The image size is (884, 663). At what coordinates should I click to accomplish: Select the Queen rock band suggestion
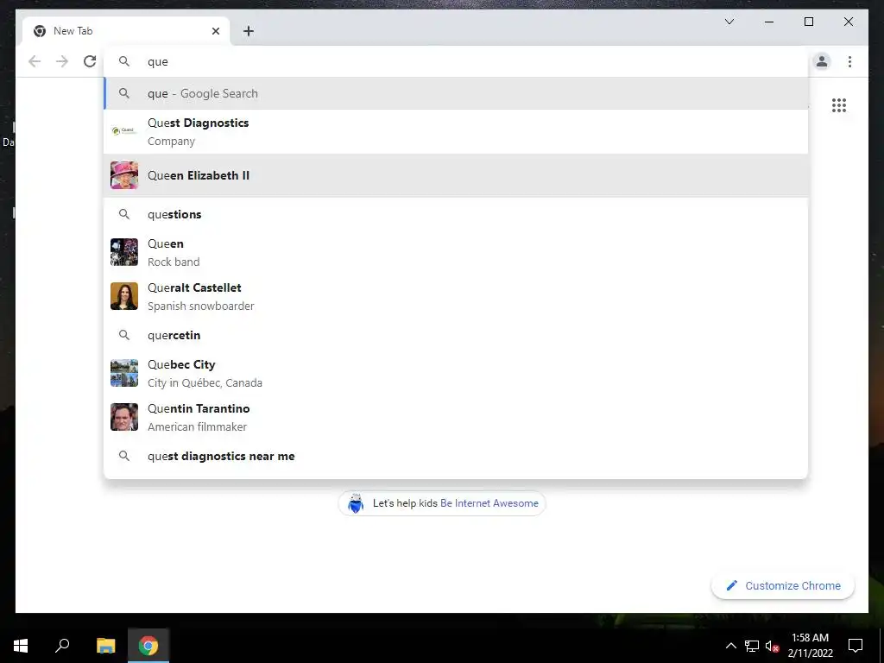[456, 252]
